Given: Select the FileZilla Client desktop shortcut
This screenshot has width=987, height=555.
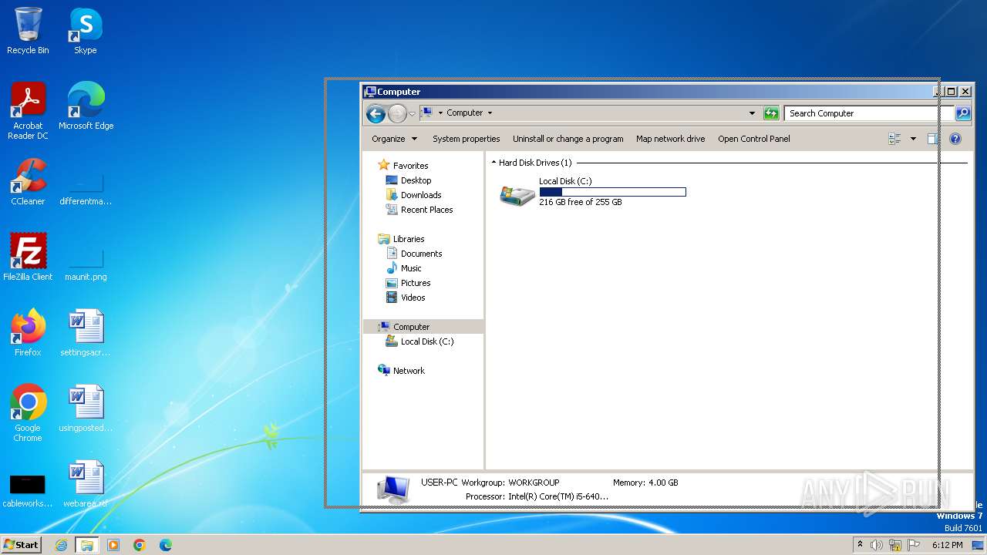Looking at the screenshot, I should point(28,257).
